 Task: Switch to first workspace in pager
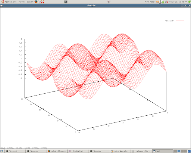pos(175,151)
